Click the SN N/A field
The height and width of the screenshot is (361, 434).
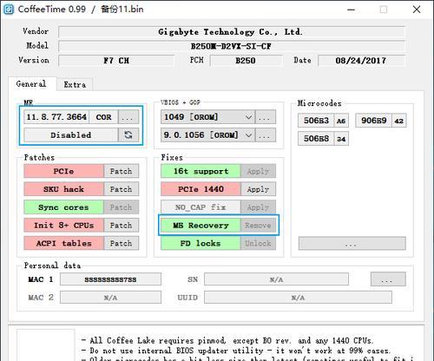pos(276,279)
